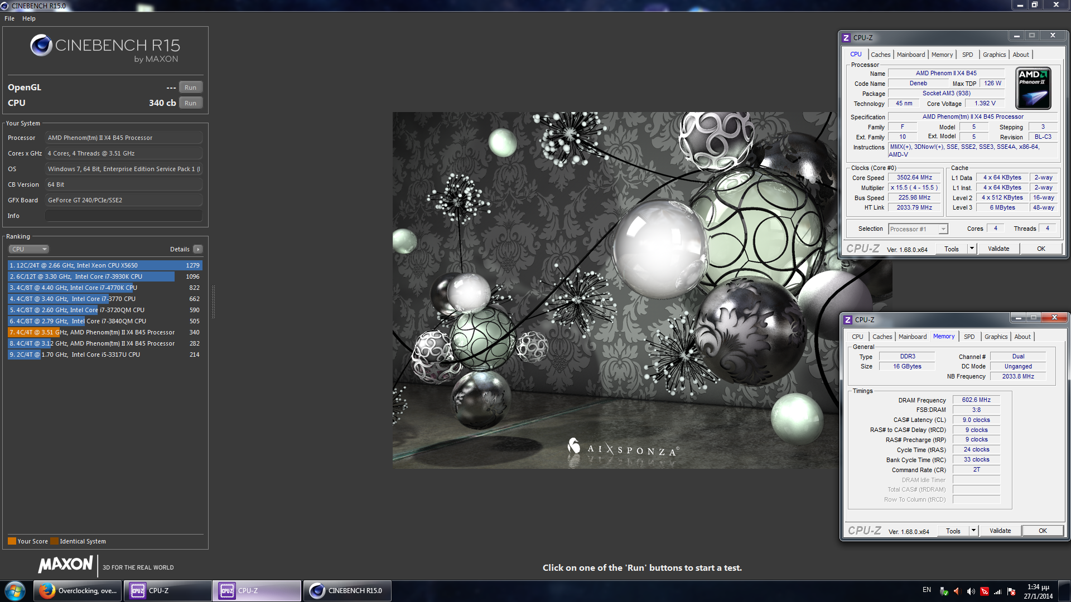Screen dimensions: 1071x602
Task: Switch to Cinebench R15.0 taskbar button
Action: tap(347, 591)
